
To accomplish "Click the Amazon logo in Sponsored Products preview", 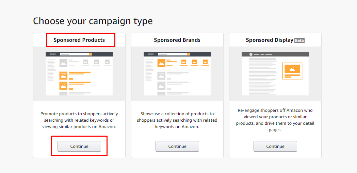I will click(x=53, y=54).
